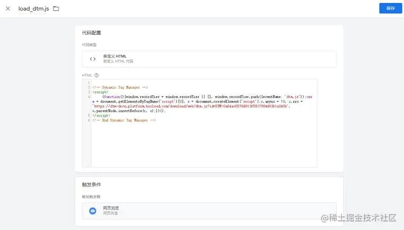Click the dtm.js URL string in code
Image resolution: width=404 pixels, height=230 pixels.
tap(191, 106)
